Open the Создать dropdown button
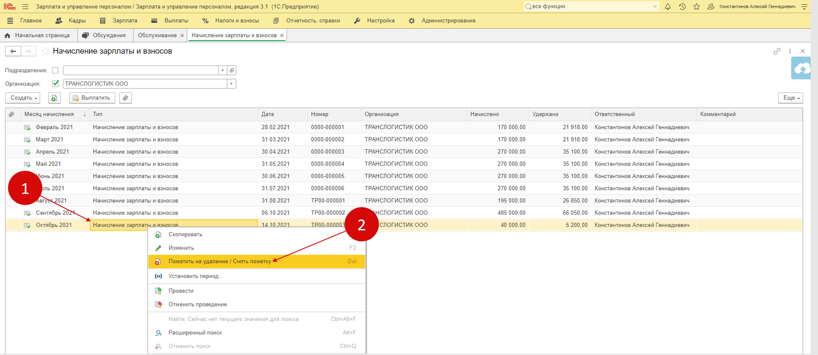The height and width of the screenshot is (355, 818). (23, 98)
